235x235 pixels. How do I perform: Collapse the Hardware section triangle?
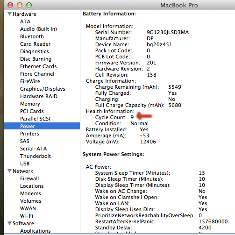tap(9, 14)
